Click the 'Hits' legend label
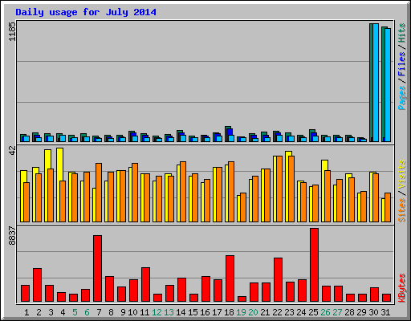The height and width of the screenshot is (321, 411). tap(402, 33)
